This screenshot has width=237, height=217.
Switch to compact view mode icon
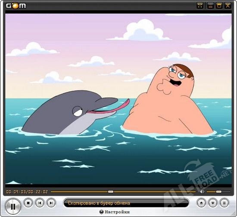(x=200, y=6)
